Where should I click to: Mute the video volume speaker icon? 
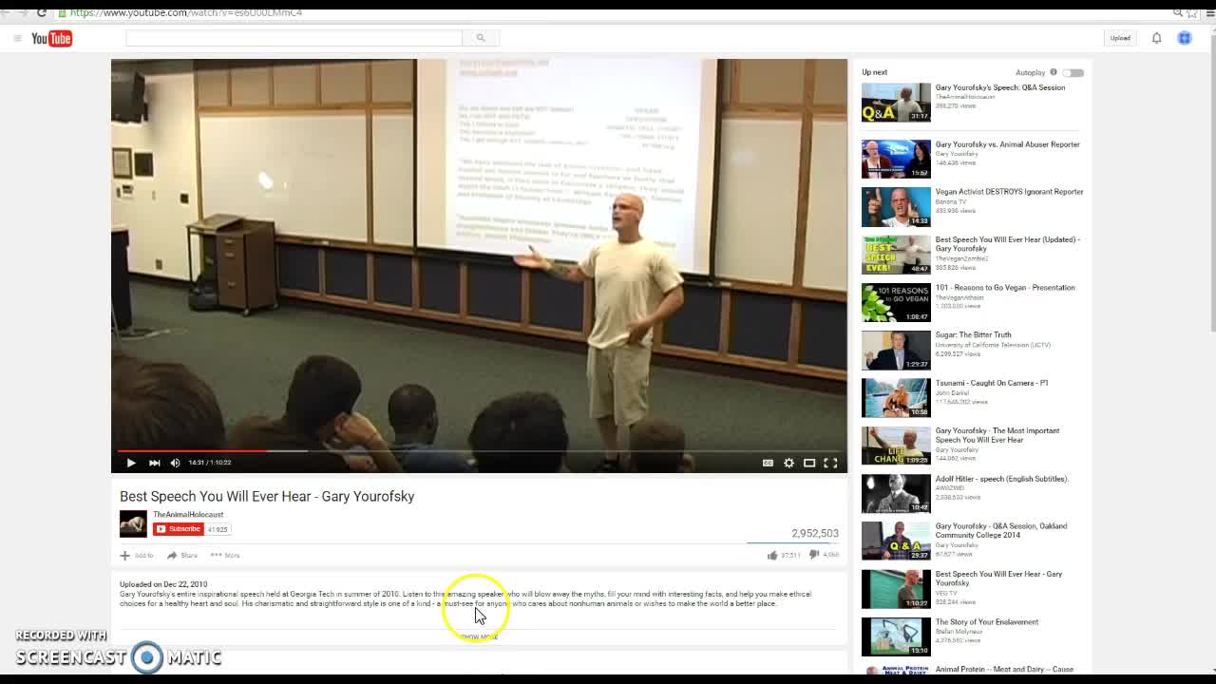tap(175, 463)
